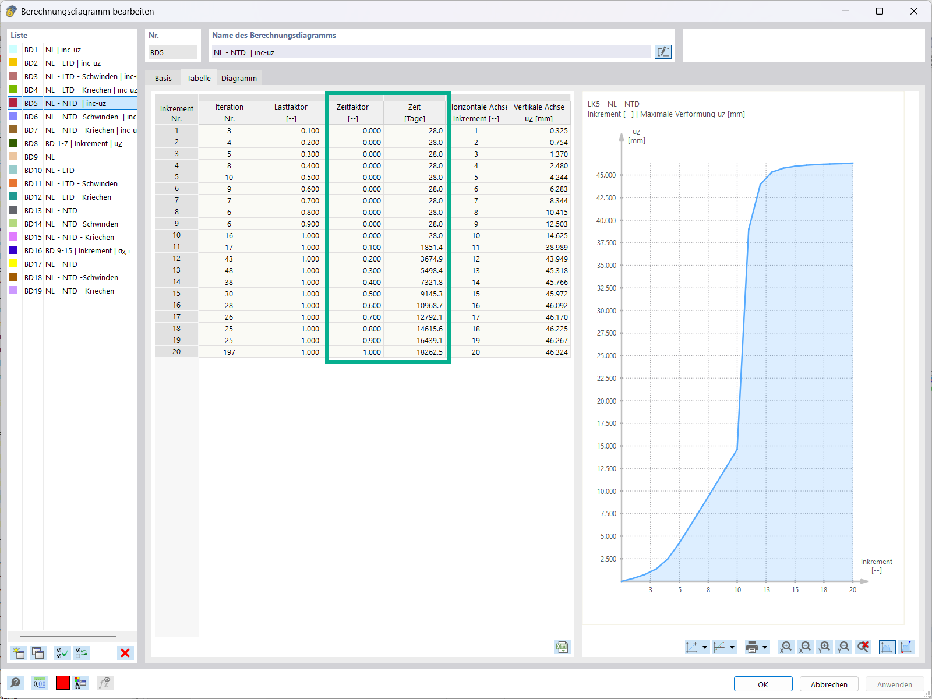Reset diagram zoom with red-cross magnifier

863,647
